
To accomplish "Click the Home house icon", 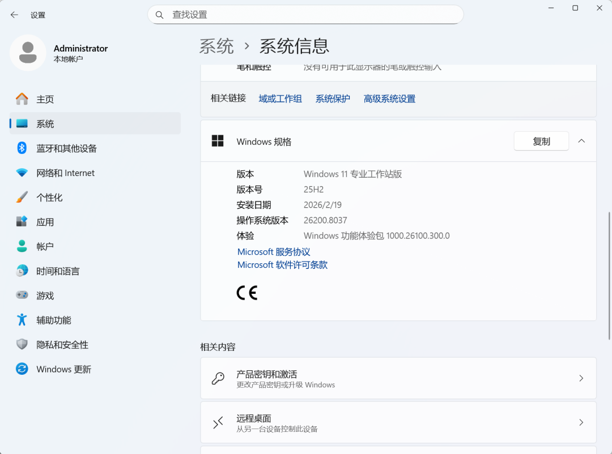I will [22, 99].
